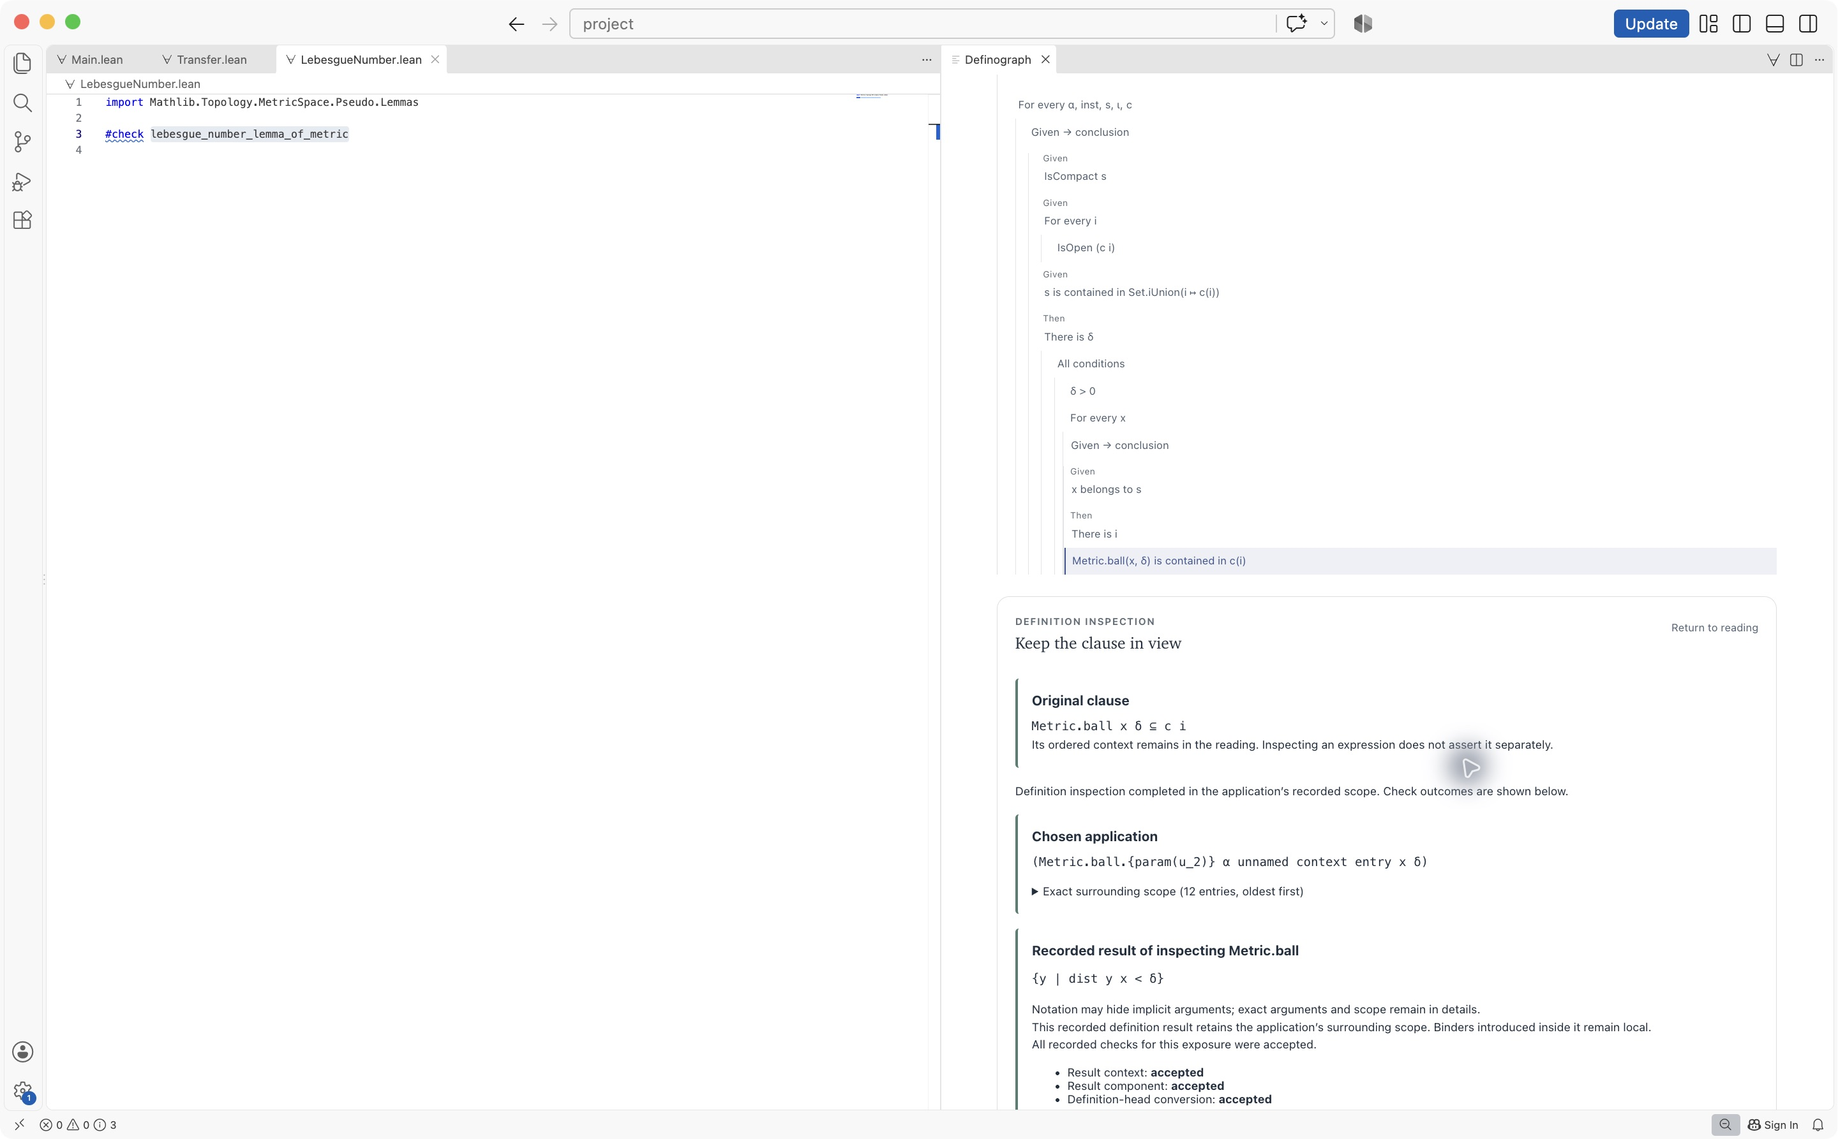
Task: Open the Search magnifier in activity bar
Action: click(x=22, y=103)
